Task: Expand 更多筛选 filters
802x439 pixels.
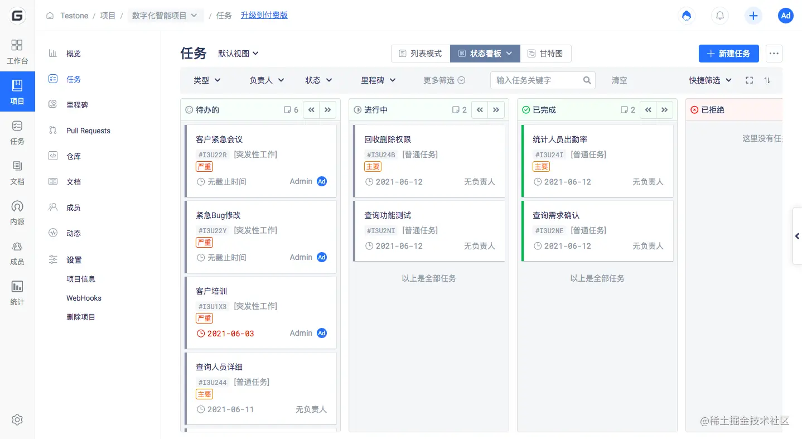Action: point(444,80)
